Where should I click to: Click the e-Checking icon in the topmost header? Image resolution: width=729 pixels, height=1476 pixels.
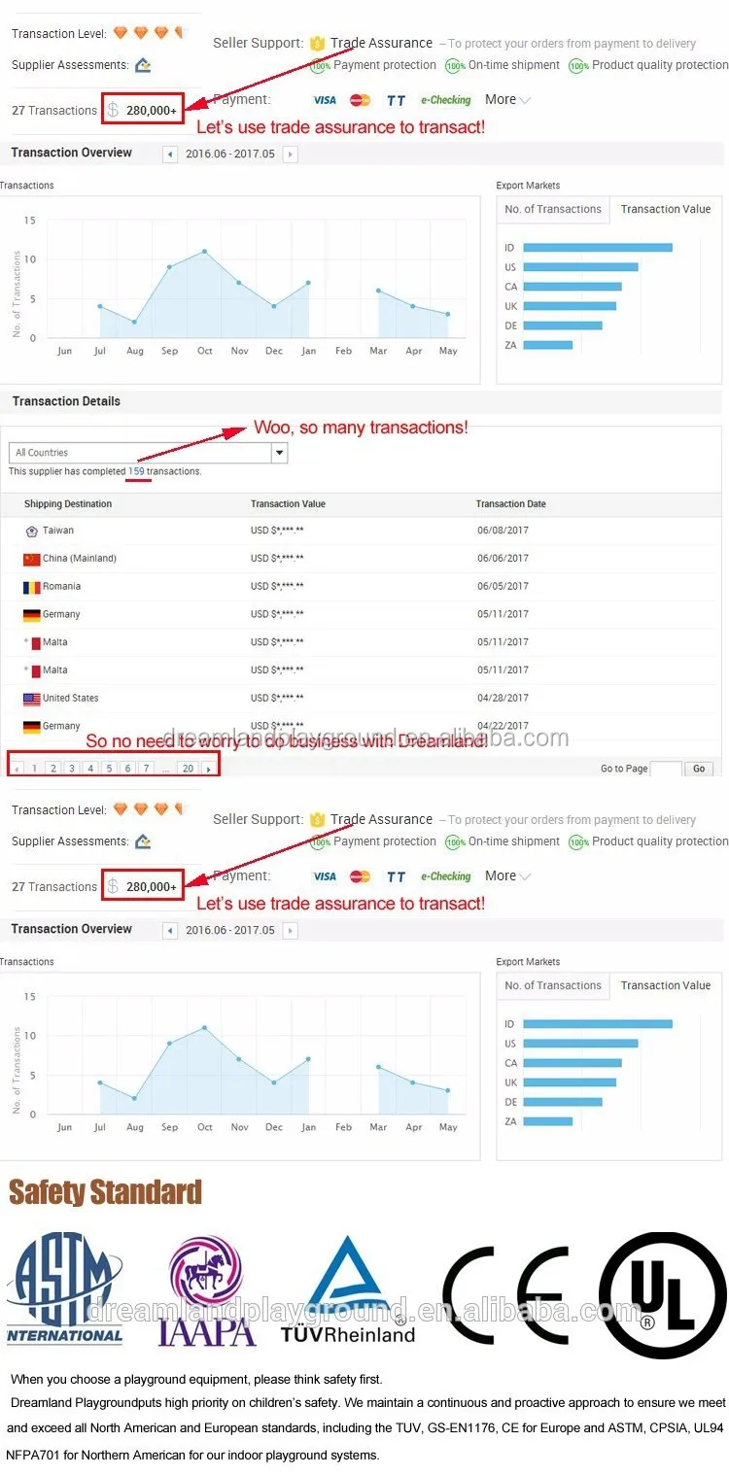point(445,100)
